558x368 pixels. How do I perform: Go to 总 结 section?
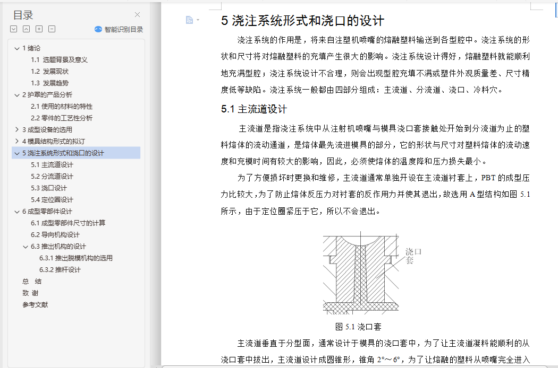pos(32,282)
